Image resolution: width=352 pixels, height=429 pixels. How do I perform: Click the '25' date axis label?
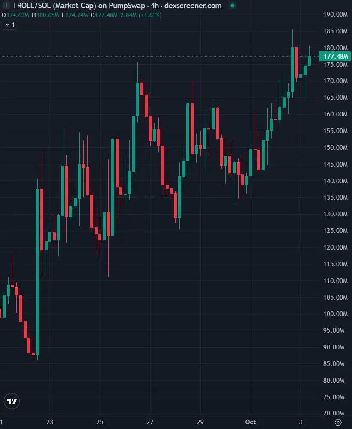tap(100, 422)
